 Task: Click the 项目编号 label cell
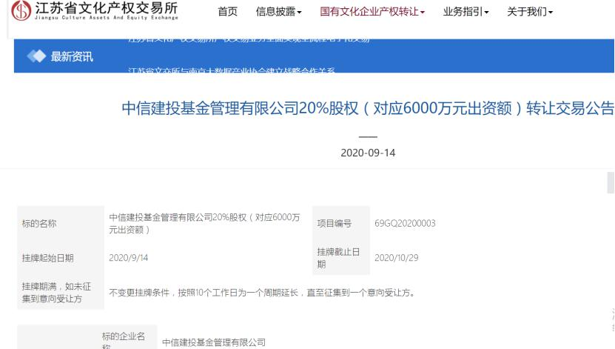click(x=341, y=223)
